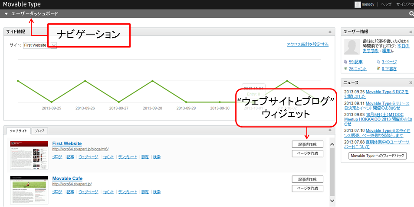Screen dimensions: 414x207
Task: Open Movable Cafe title link
Action: [x=67, y=178]
